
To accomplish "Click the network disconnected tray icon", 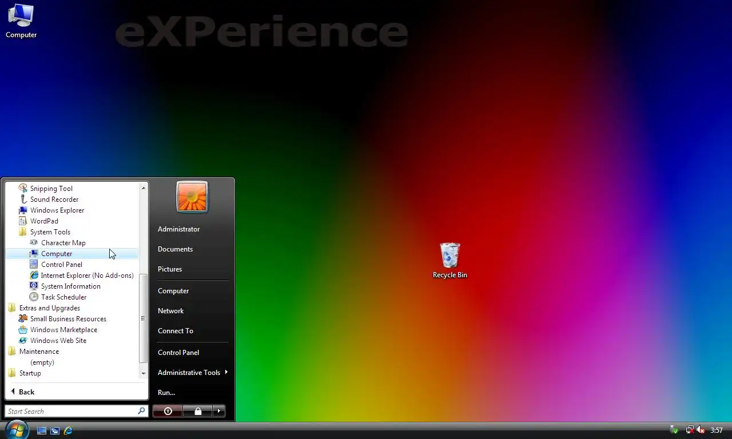I will point(690,430).
